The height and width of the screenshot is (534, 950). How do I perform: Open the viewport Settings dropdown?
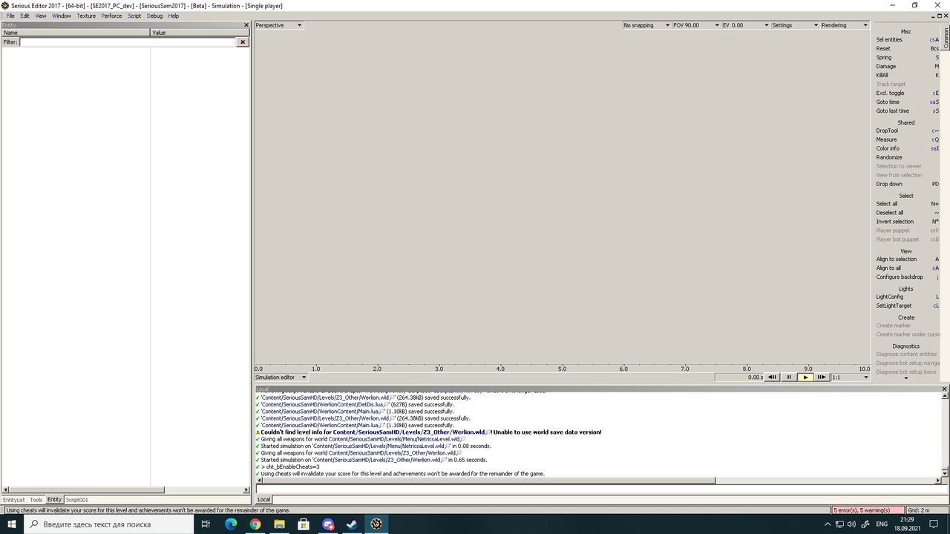pos(794,25)
